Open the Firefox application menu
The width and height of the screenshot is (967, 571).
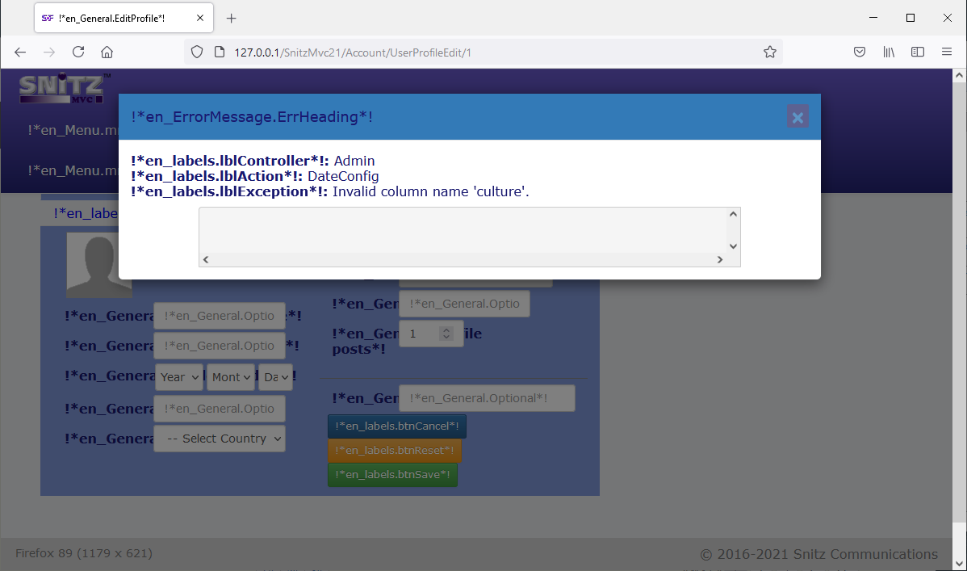[947, 52]
